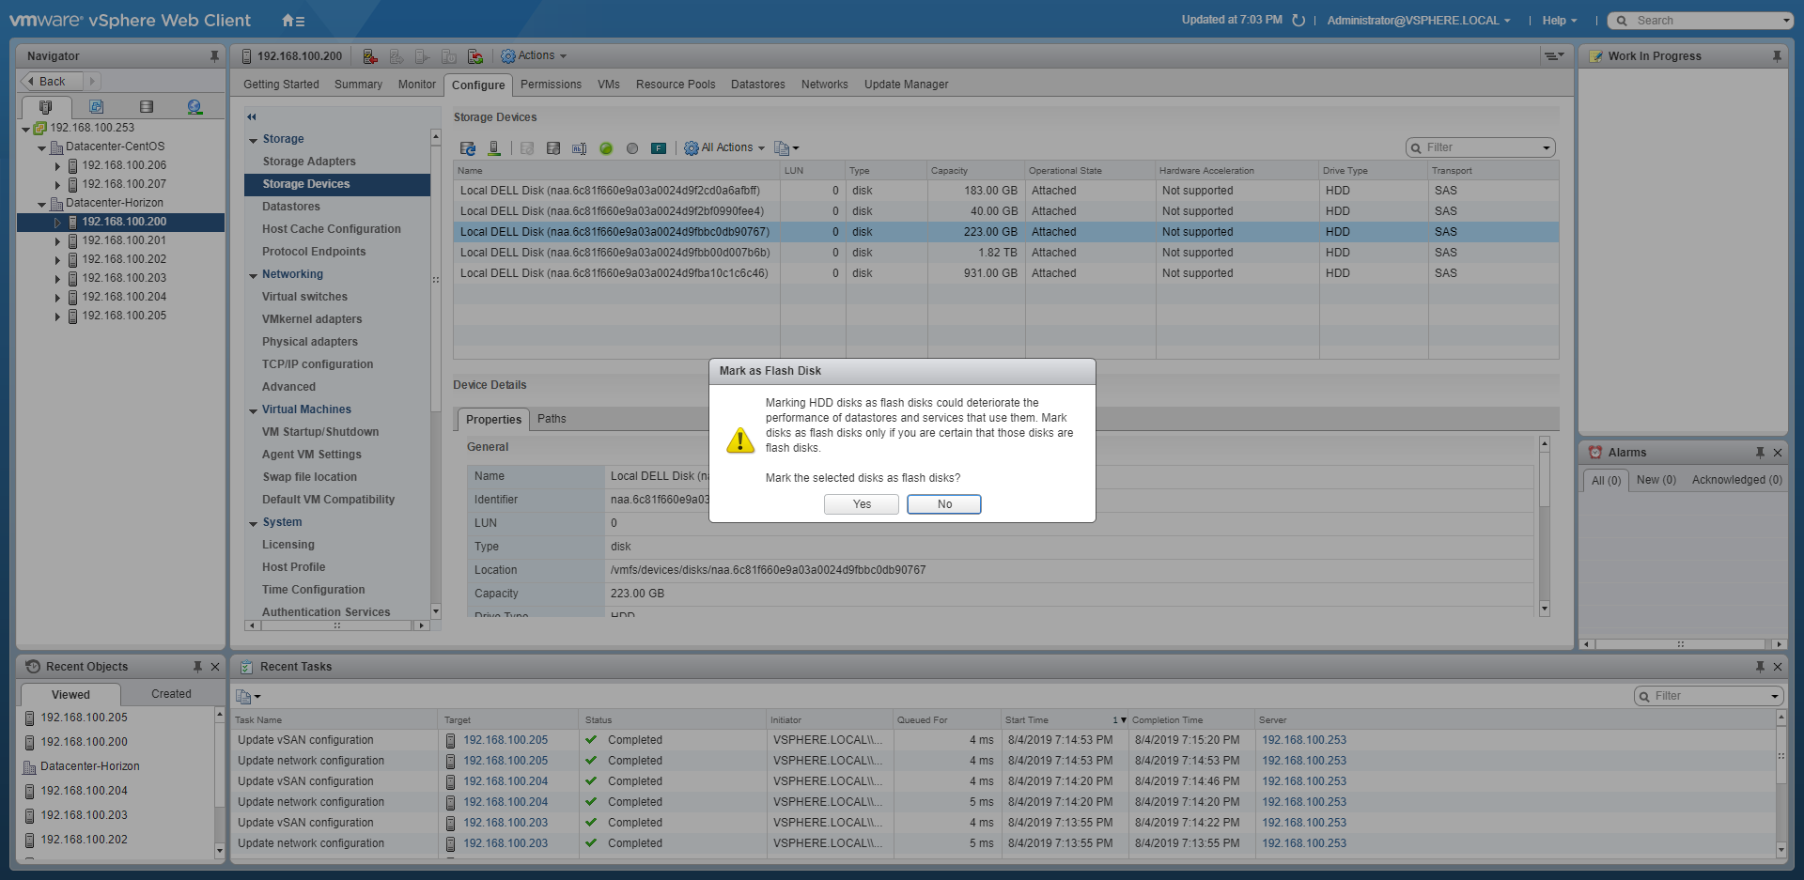The height and width of the screenshot is (880, 1804).
Task: Switch to the Datastores tab
Action: click(x=757, y=85)
